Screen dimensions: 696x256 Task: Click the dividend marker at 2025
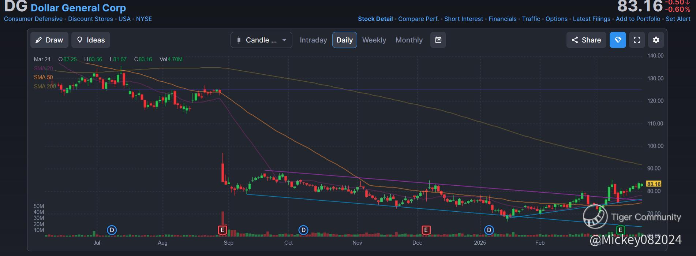coord(489,230)
